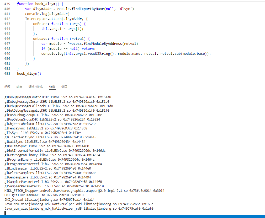Open the 调试控制台 debug console tab

[36, 87]
